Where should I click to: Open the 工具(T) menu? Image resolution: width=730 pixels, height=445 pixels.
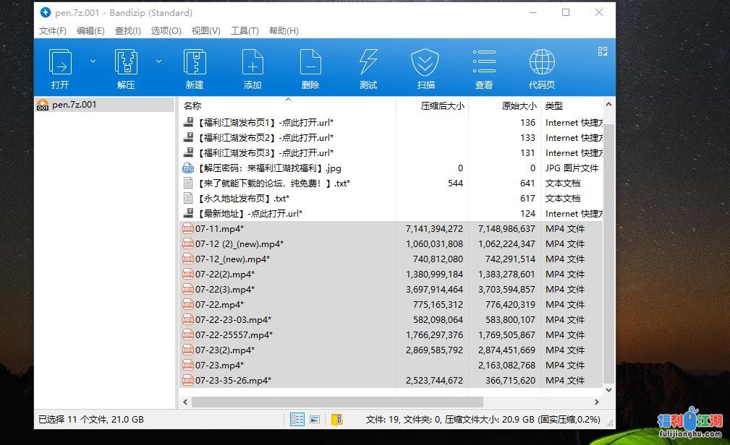click(x=245, y=31)
